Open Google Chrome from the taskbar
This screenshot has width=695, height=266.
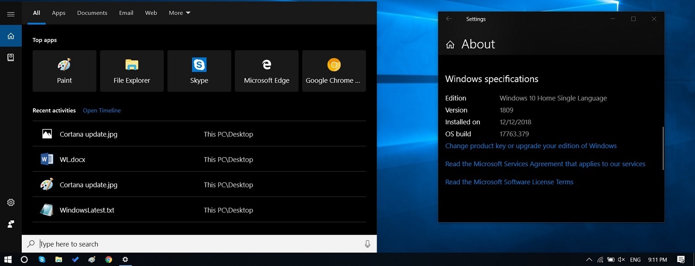point(109,260)
